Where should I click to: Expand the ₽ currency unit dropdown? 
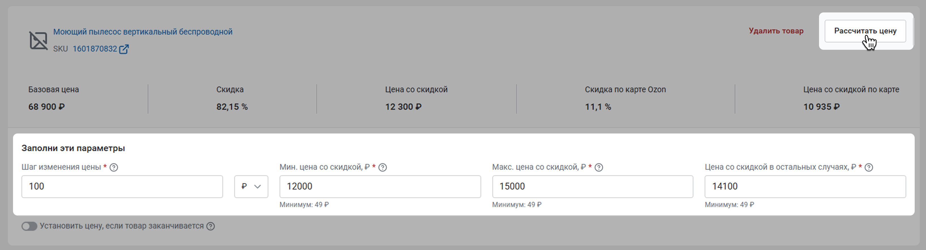click(x=251, y=186)
